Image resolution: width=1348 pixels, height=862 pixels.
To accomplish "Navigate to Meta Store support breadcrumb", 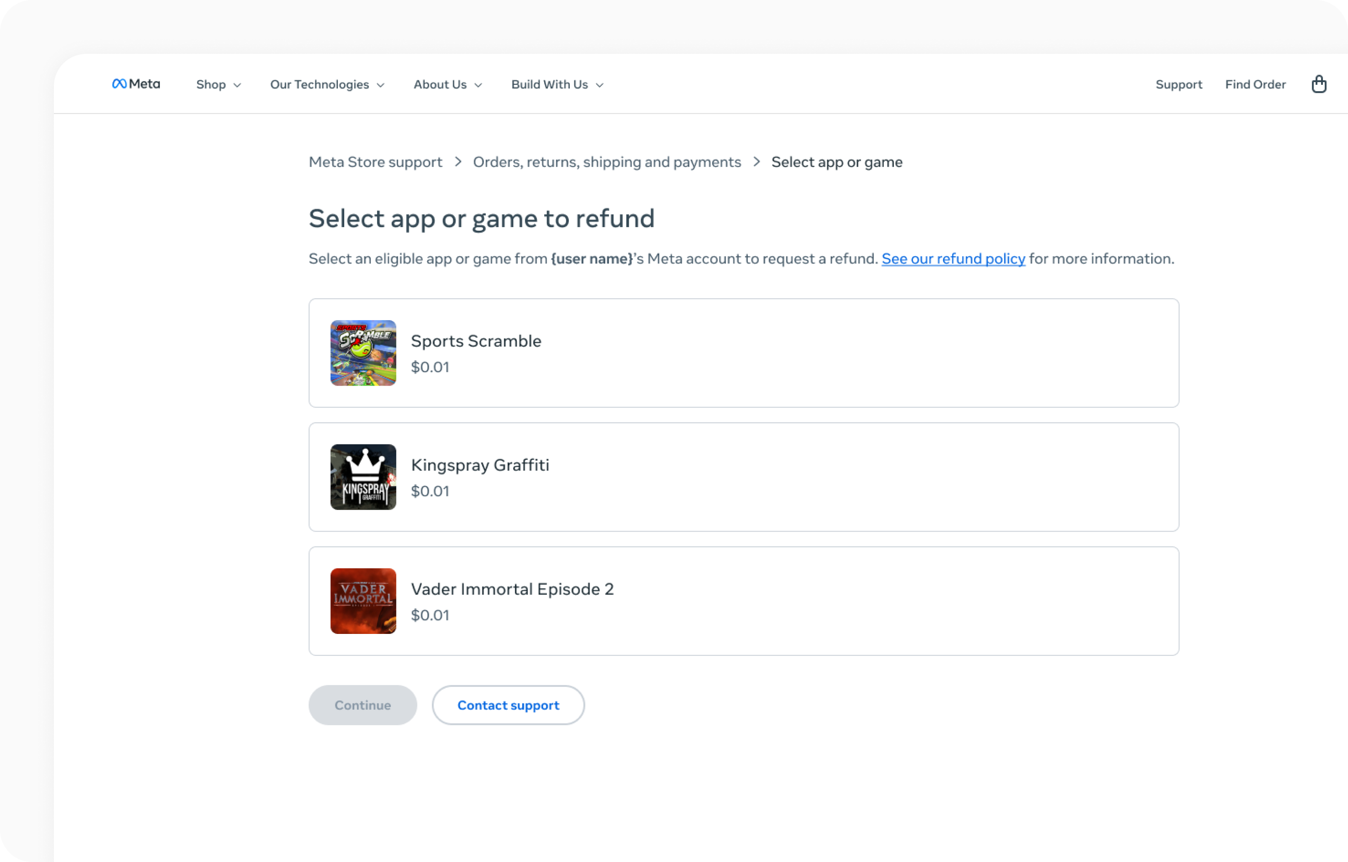I will 375,162.
